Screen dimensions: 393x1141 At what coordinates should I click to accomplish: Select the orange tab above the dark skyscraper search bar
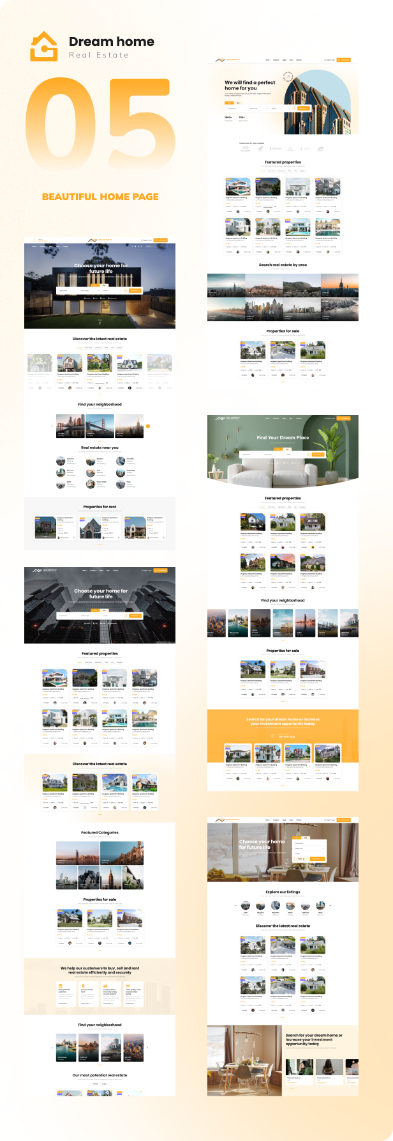tap(95, 610)
